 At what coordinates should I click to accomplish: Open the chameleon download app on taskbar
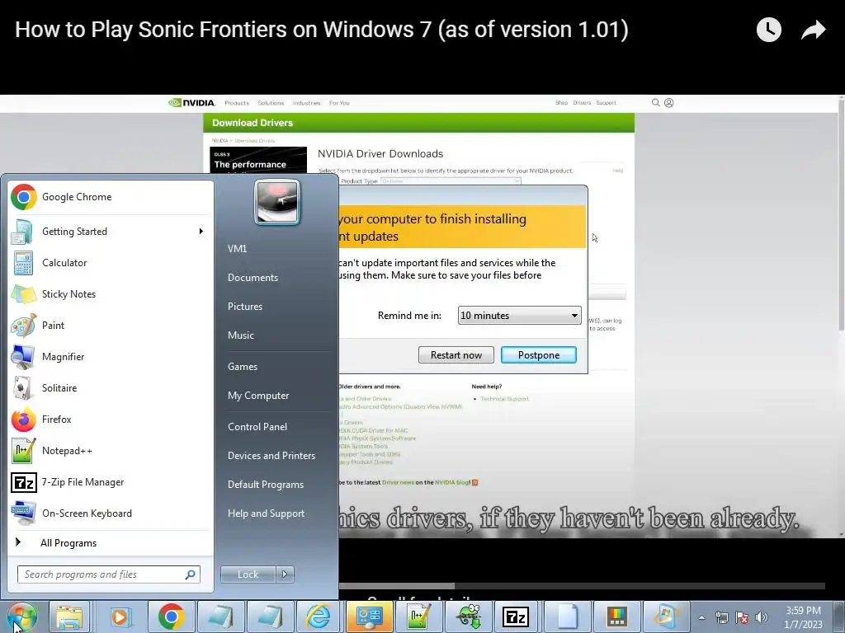point(468,617)
